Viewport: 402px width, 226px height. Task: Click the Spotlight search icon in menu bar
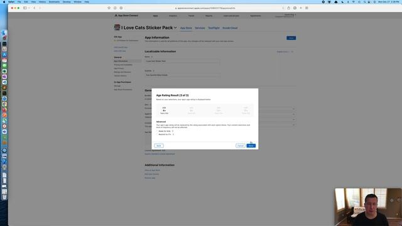tap(364, 2)
